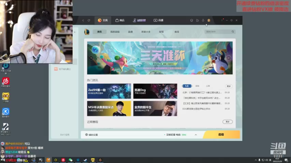This screenshot has height=163, width=291.
Task: Select the 头条 headlines filter pill
Action: 187,86
